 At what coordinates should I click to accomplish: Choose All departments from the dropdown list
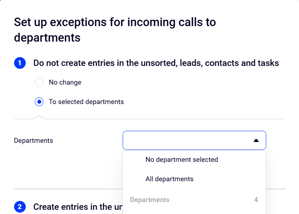coord(169,179)
